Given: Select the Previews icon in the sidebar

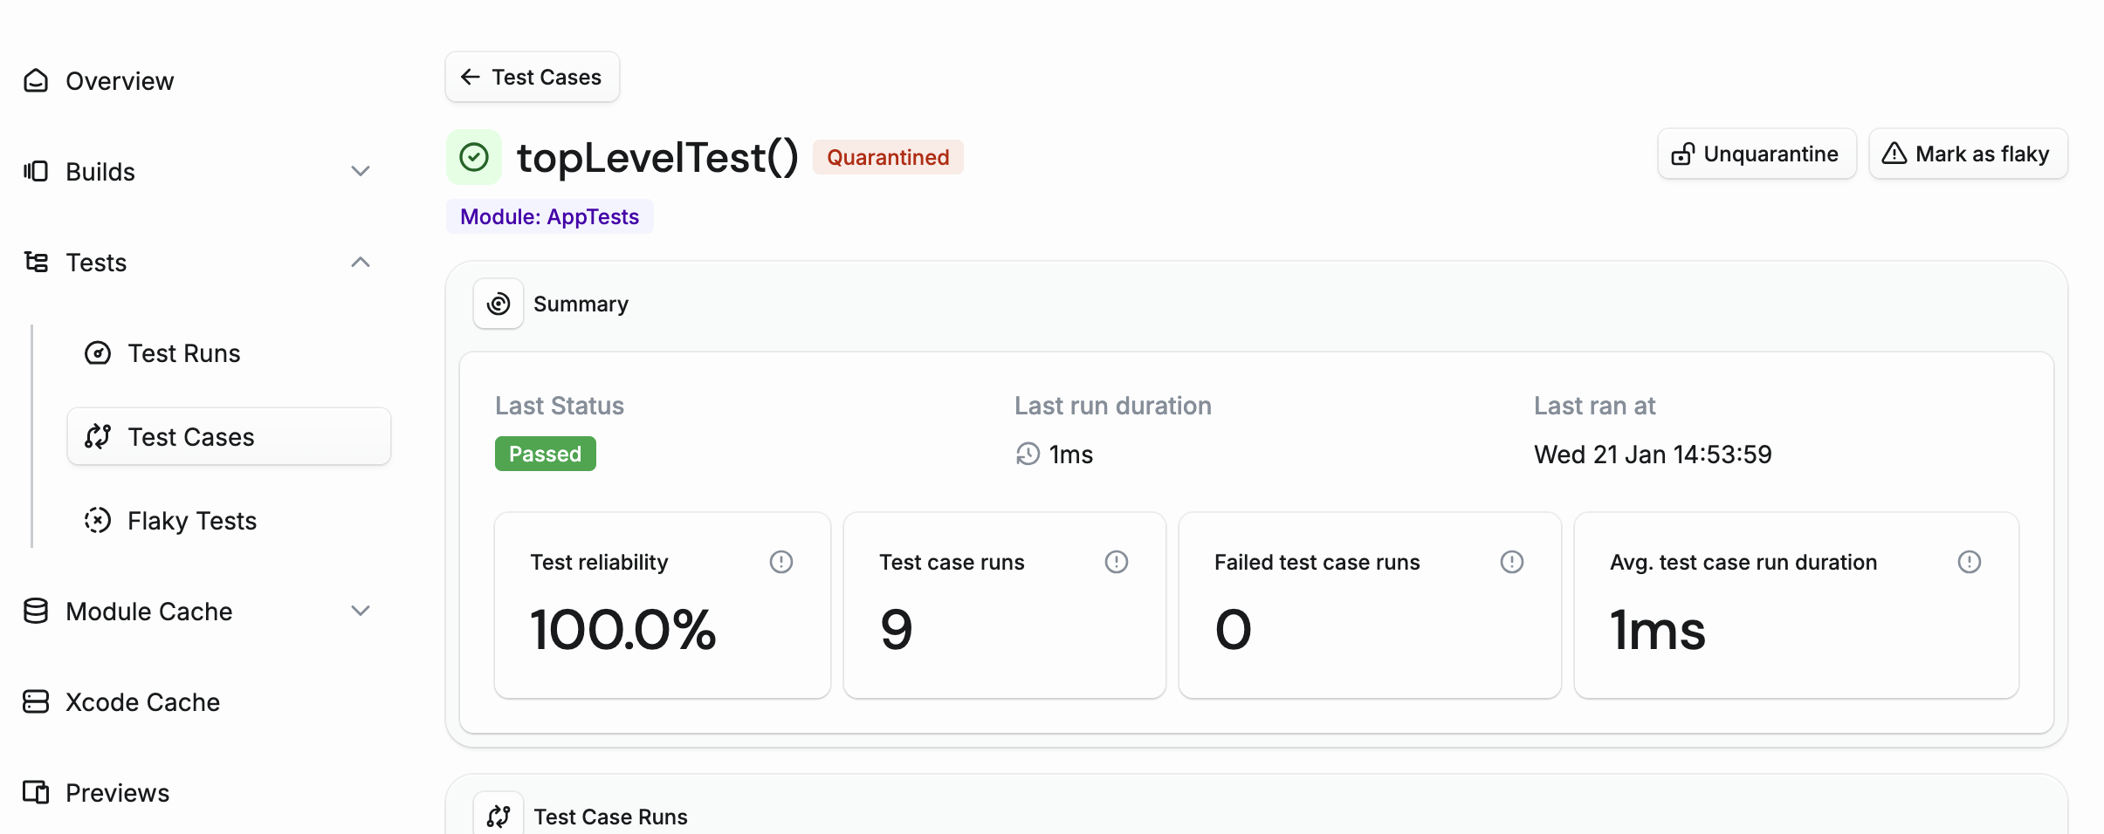Looking at the screenshot, I should (35, 792).
